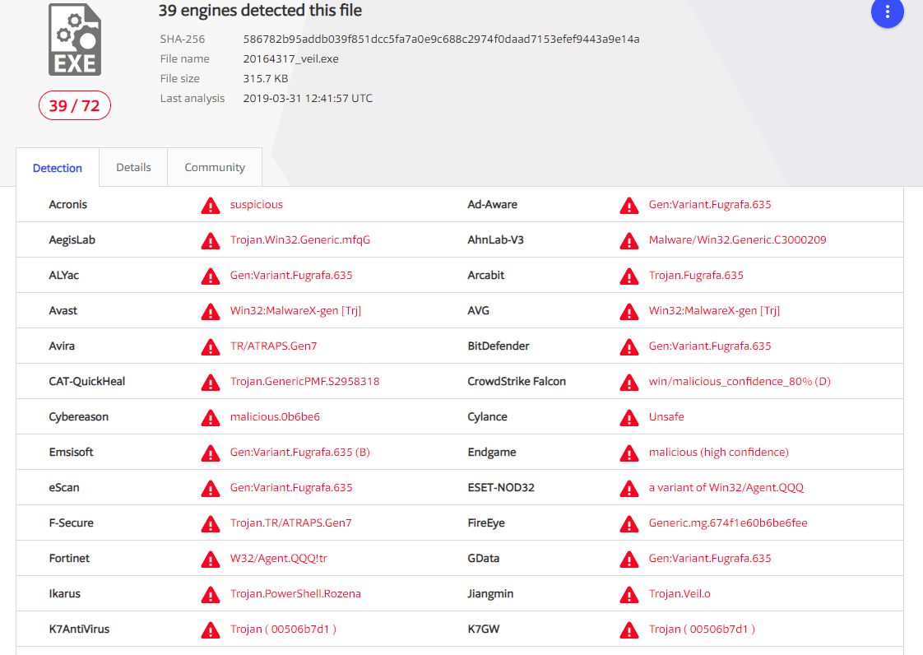
Task: Click Malware/Win32.Generic.C3000209 result
Action: pos(738,239)
